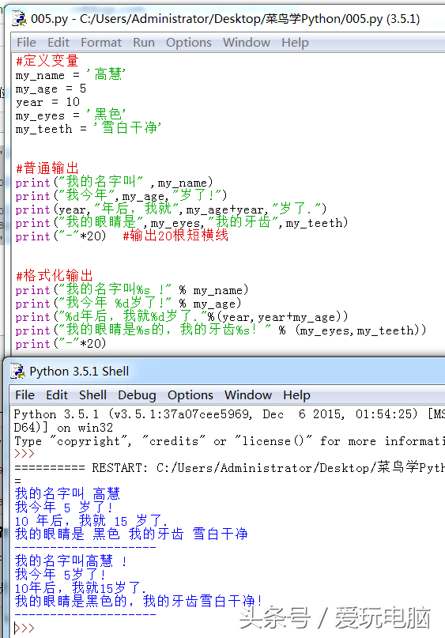
Task: Click shell output 我今年 5 岁了!
Action: tap(64, 507)
